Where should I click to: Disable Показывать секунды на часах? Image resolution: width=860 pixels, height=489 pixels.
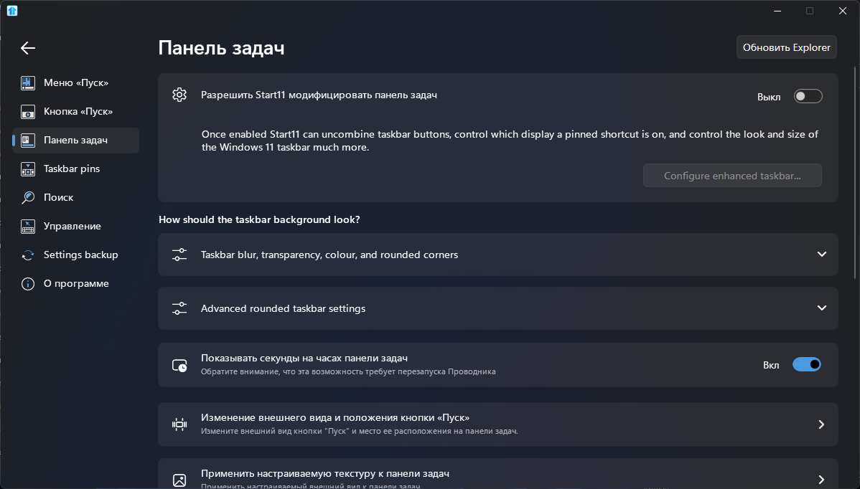807,364
